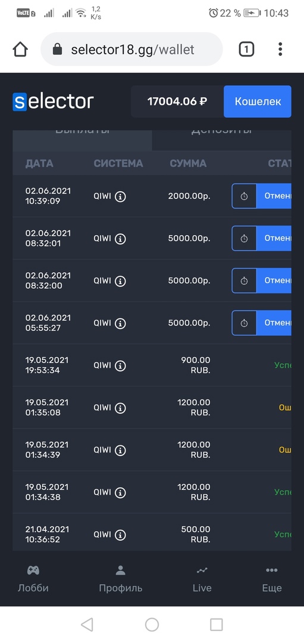The height and width of the screenshot is (643, 304).
Task: Go to the Лобби section
Action: pos(33,579)
